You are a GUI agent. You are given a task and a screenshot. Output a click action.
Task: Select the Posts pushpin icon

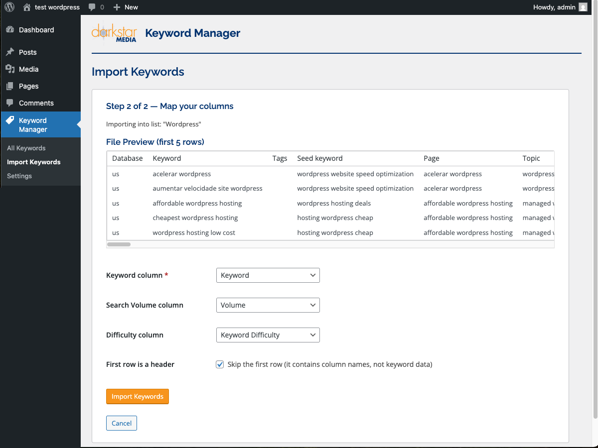10,52
